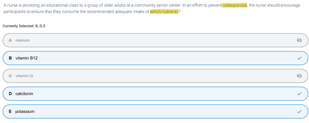Screen dimensions: 309x123
Task: Click the crossed-eye icon on calcium option
Action: 299,40
